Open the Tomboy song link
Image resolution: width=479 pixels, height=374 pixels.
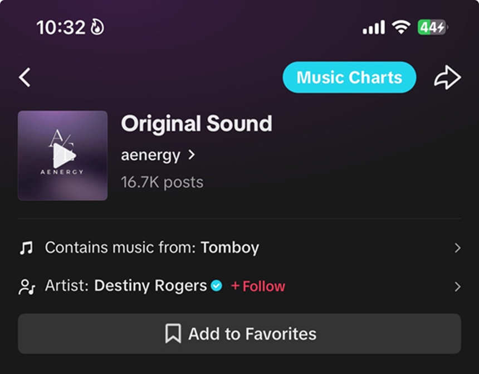point(229,248)
